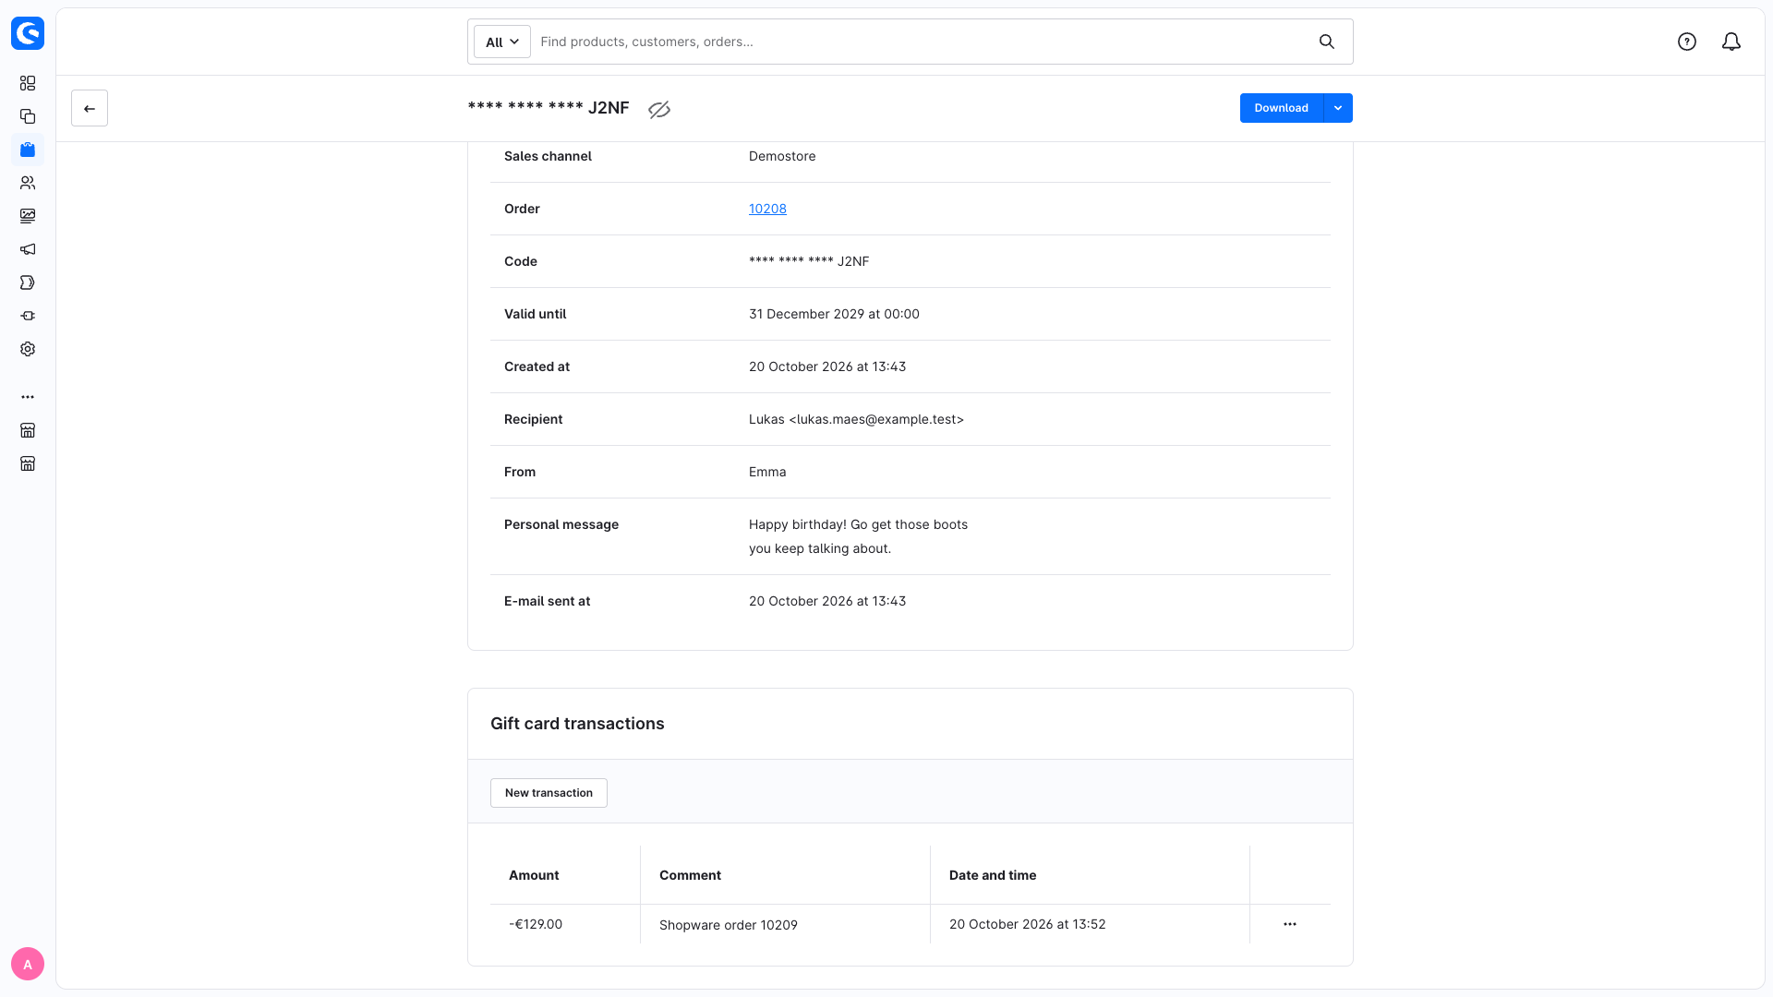Open the Customers sidebar icon

[28, 183]
